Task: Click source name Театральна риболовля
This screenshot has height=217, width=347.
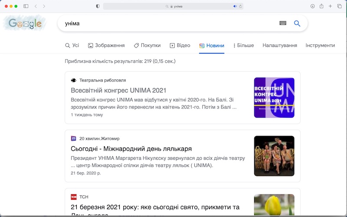Action: pyautogui.click(x=103, y=80)
